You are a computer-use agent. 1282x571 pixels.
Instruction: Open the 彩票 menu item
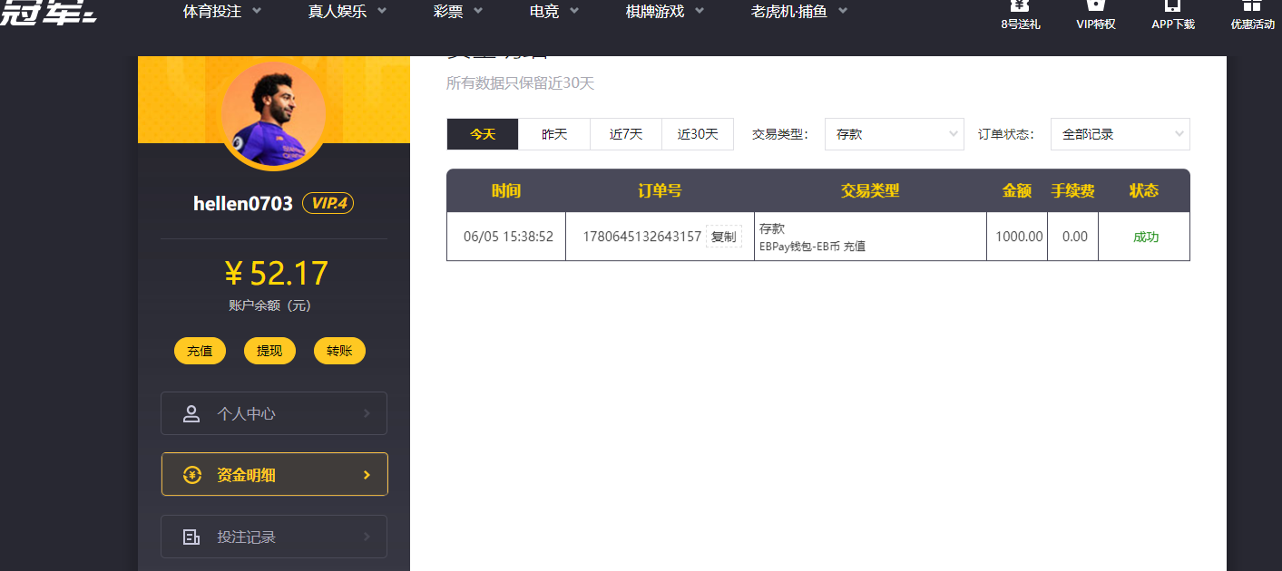448,12
